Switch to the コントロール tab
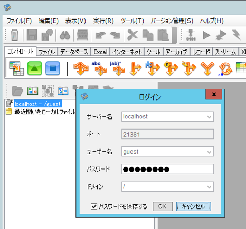Viewport: 246px width, 229px height. 20,51
